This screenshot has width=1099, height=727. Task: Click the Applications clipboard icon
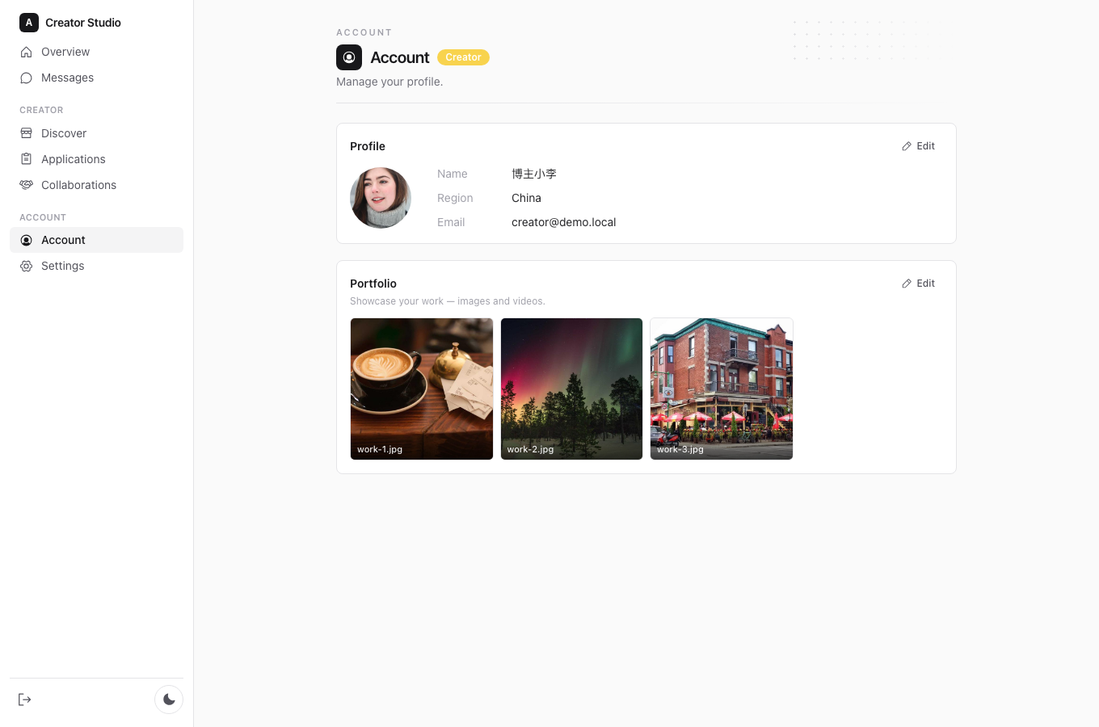point(26,159)
